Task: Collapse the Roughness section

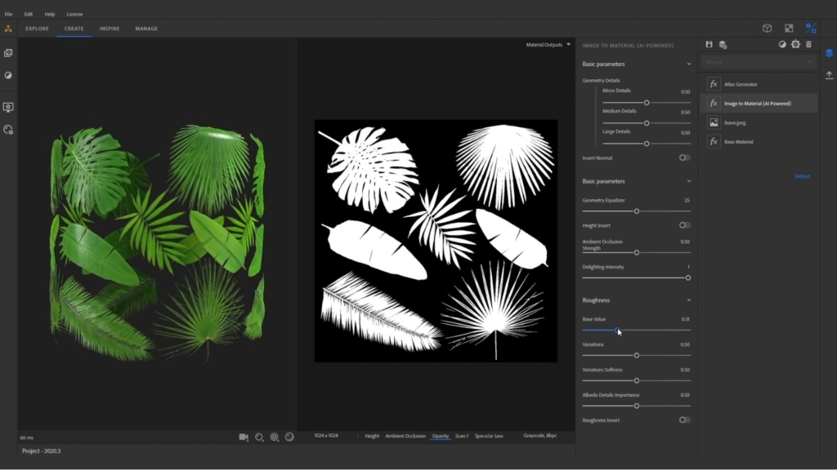Action: (688, 300)
